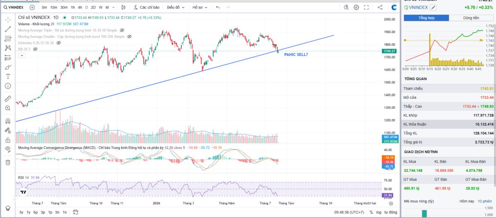496x218 pixels.
Task: Select the crosshair cursor tool
Action: [x=7, y=19]
